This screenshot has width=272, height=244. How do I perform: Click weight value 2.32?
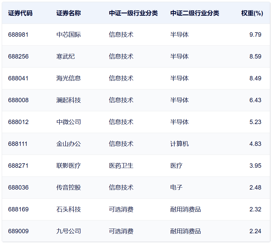pos(255,209)
